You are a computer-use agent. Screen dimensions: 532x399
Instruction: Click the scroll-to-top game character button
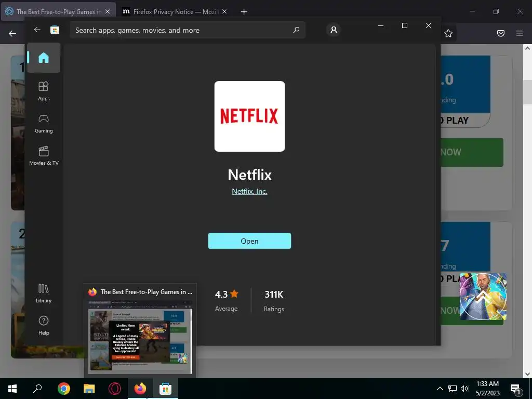(x=483, y=297)
